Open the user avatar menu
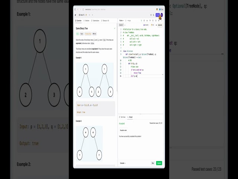238x179 pixels. 162,15
